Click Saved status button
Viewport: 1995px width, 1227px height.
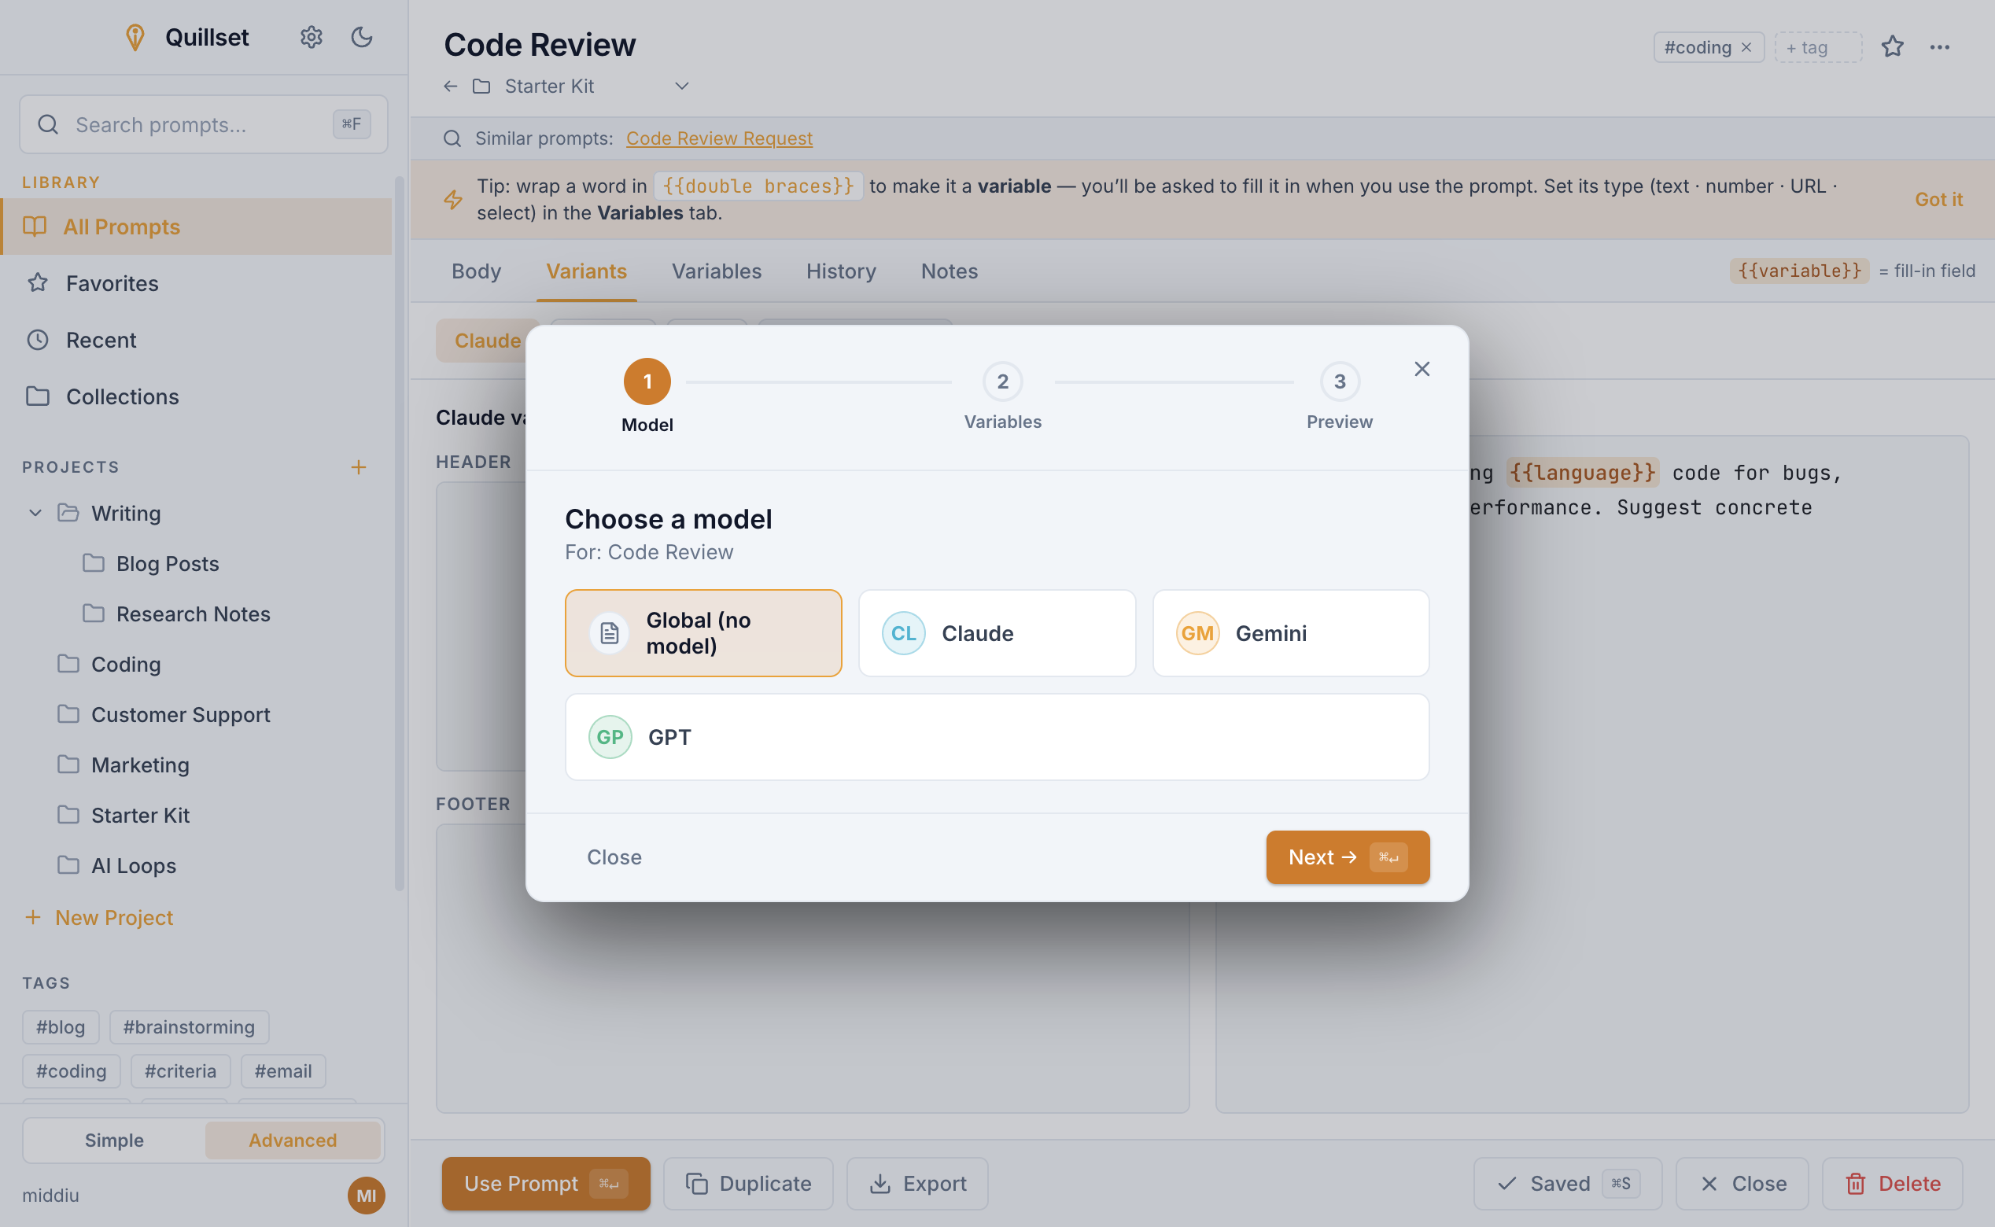pyautogui.click(x=1567, y=1184)
